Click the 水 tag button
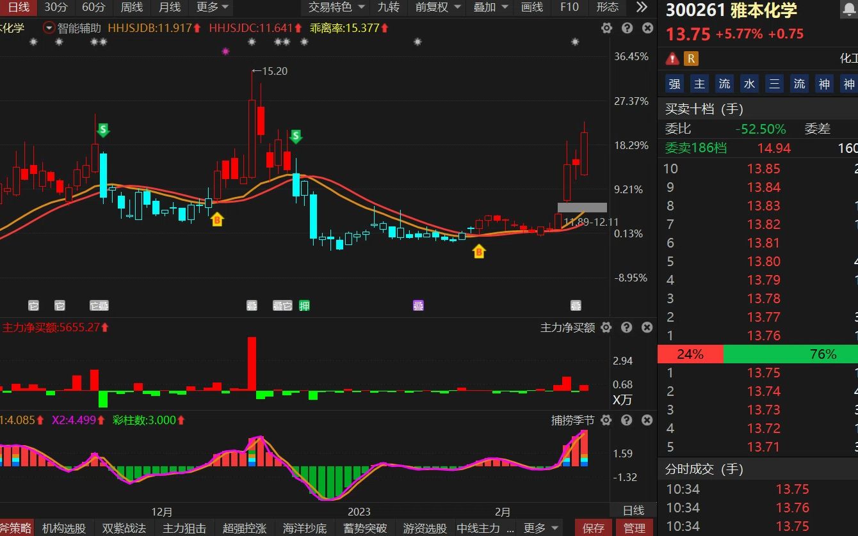858x536 pixels. point(749,84)
